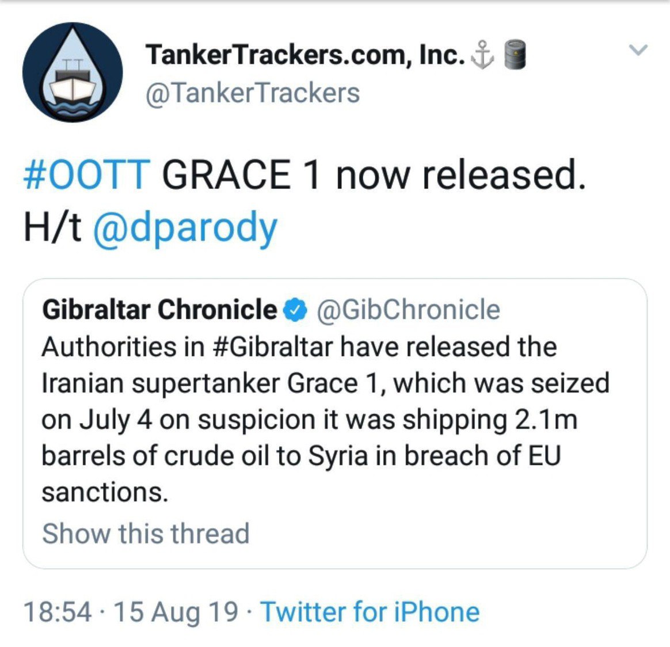Viewport: 670px width, 647px height.
Task: Open the @dparody mention
Action: point(184,229)
